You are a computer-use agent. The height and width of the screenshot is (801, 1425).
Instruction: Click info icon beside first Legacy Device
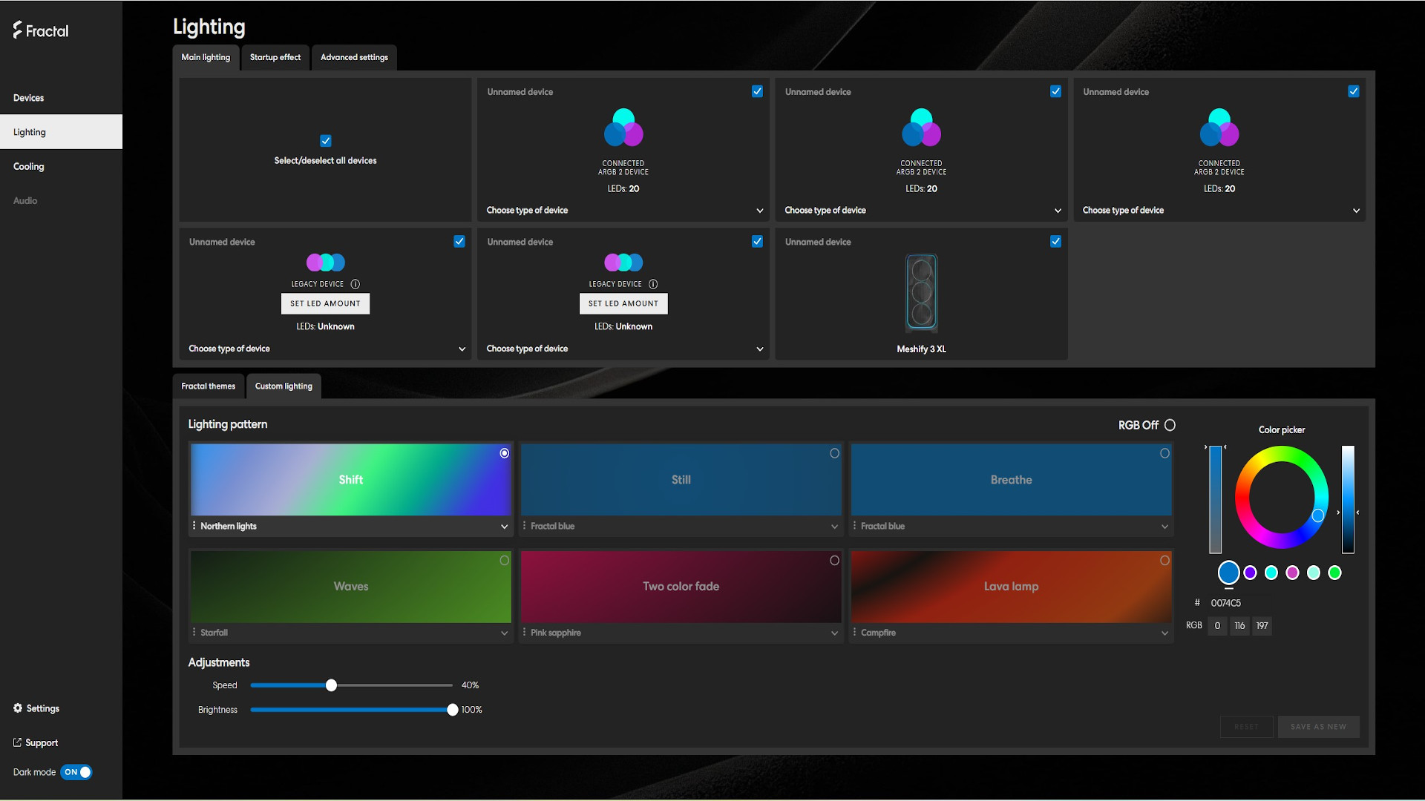tap(355, 284)
